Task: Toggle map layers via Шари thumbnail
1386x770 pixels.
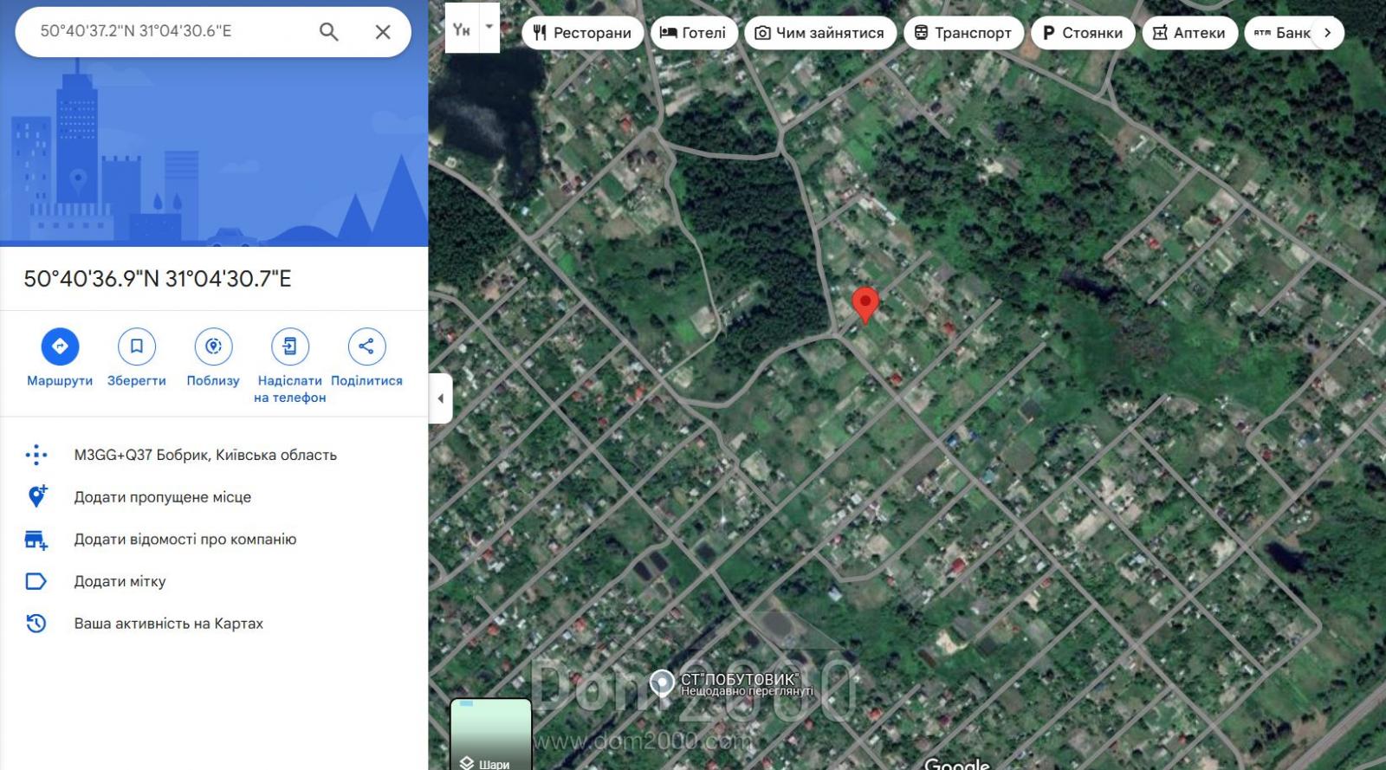Action: click(490, 734)
